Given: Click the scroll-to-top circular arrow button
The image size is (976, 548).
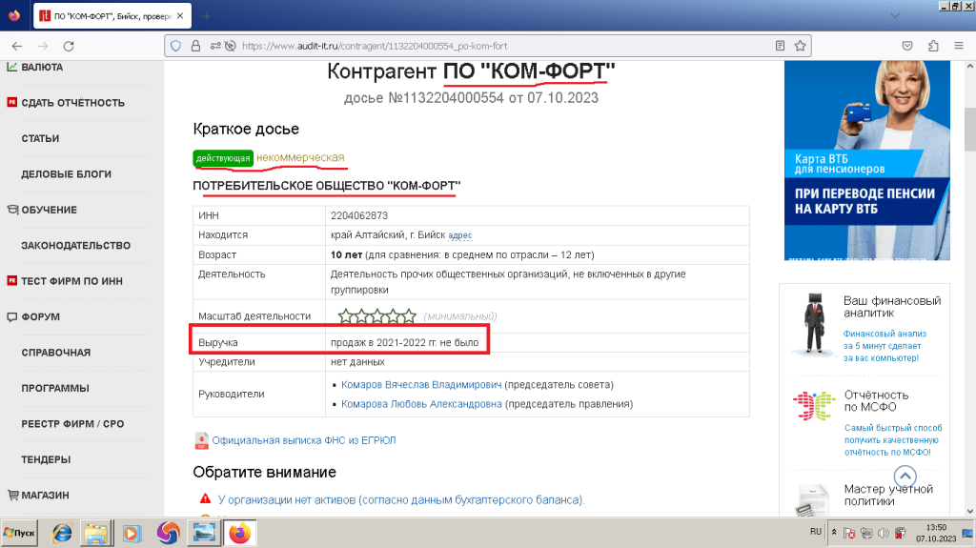Looking at the screenshot, I should click(x=905, y=477).
